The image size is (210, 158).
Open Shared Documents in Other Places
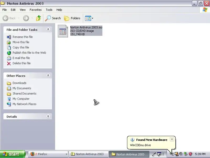[x=24, y=93]
